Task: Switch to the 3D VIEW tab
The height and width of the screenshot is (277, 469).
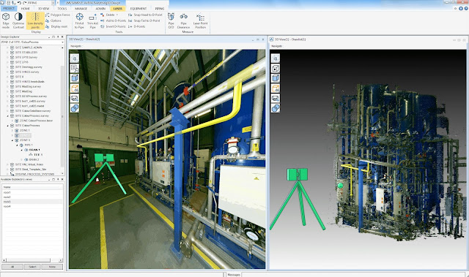Action: (x=44, y=8)
